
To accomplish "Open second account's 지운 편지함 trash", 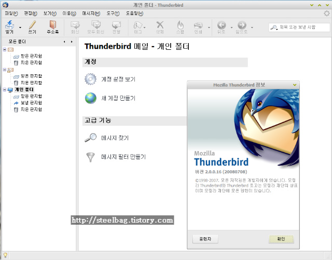I will [x=31, y=83].
